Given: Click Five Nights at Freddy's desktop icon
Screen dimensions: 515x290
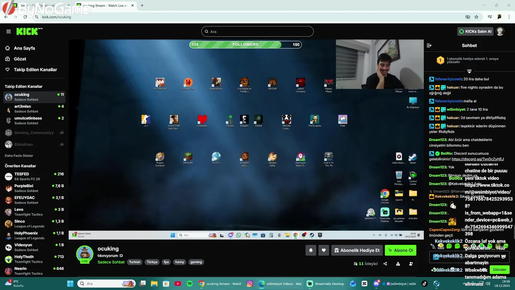Looking at the screenshot, I should [244, 85].
